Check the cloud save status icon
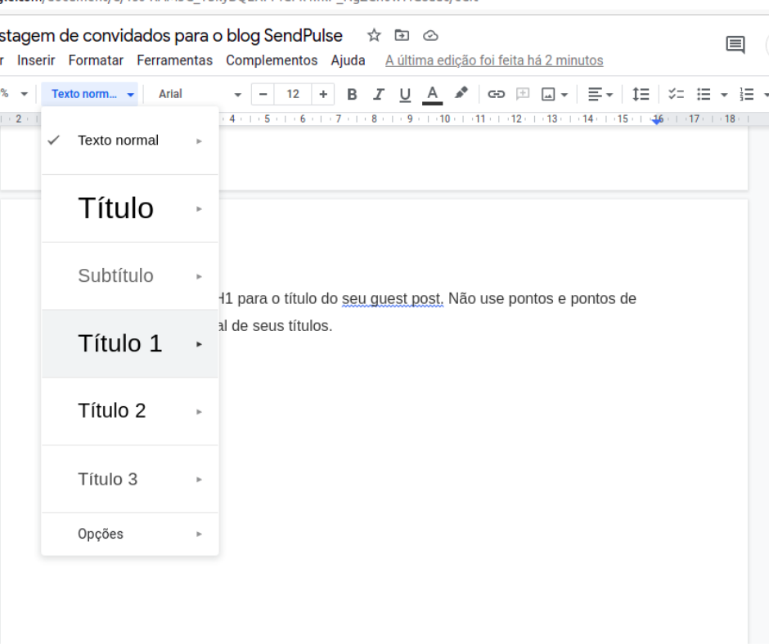The image size is (769, 644). [x=430, y=35]
